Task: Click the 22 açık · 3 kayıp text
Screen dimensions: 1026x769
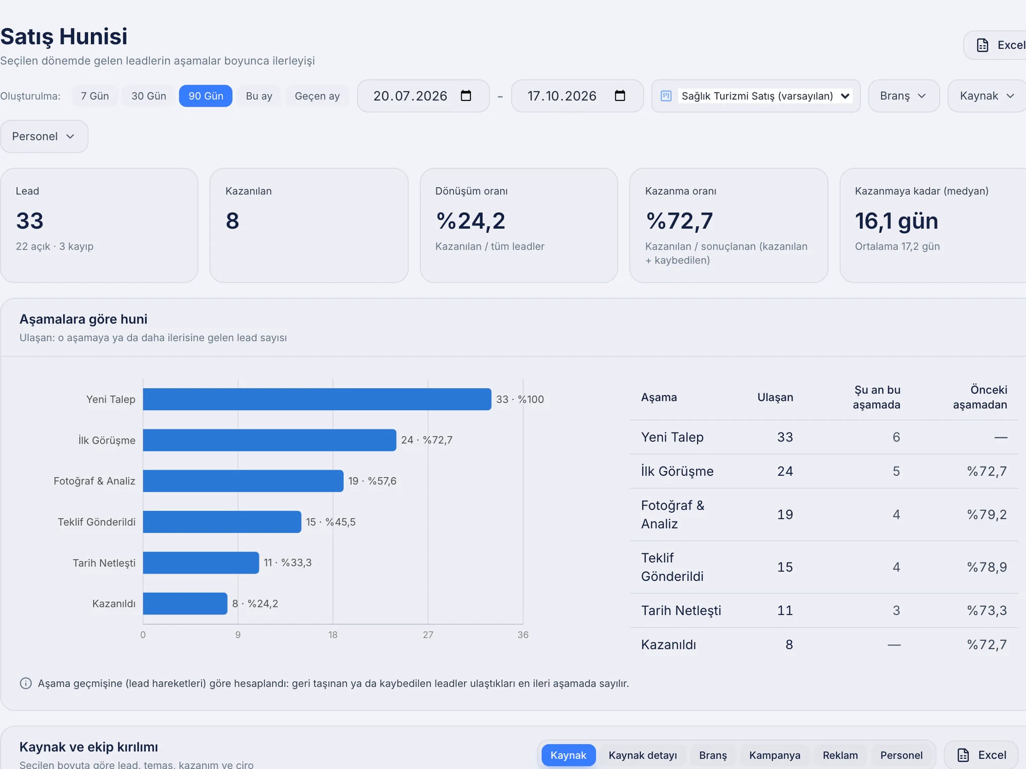Action: coord(54,247)
